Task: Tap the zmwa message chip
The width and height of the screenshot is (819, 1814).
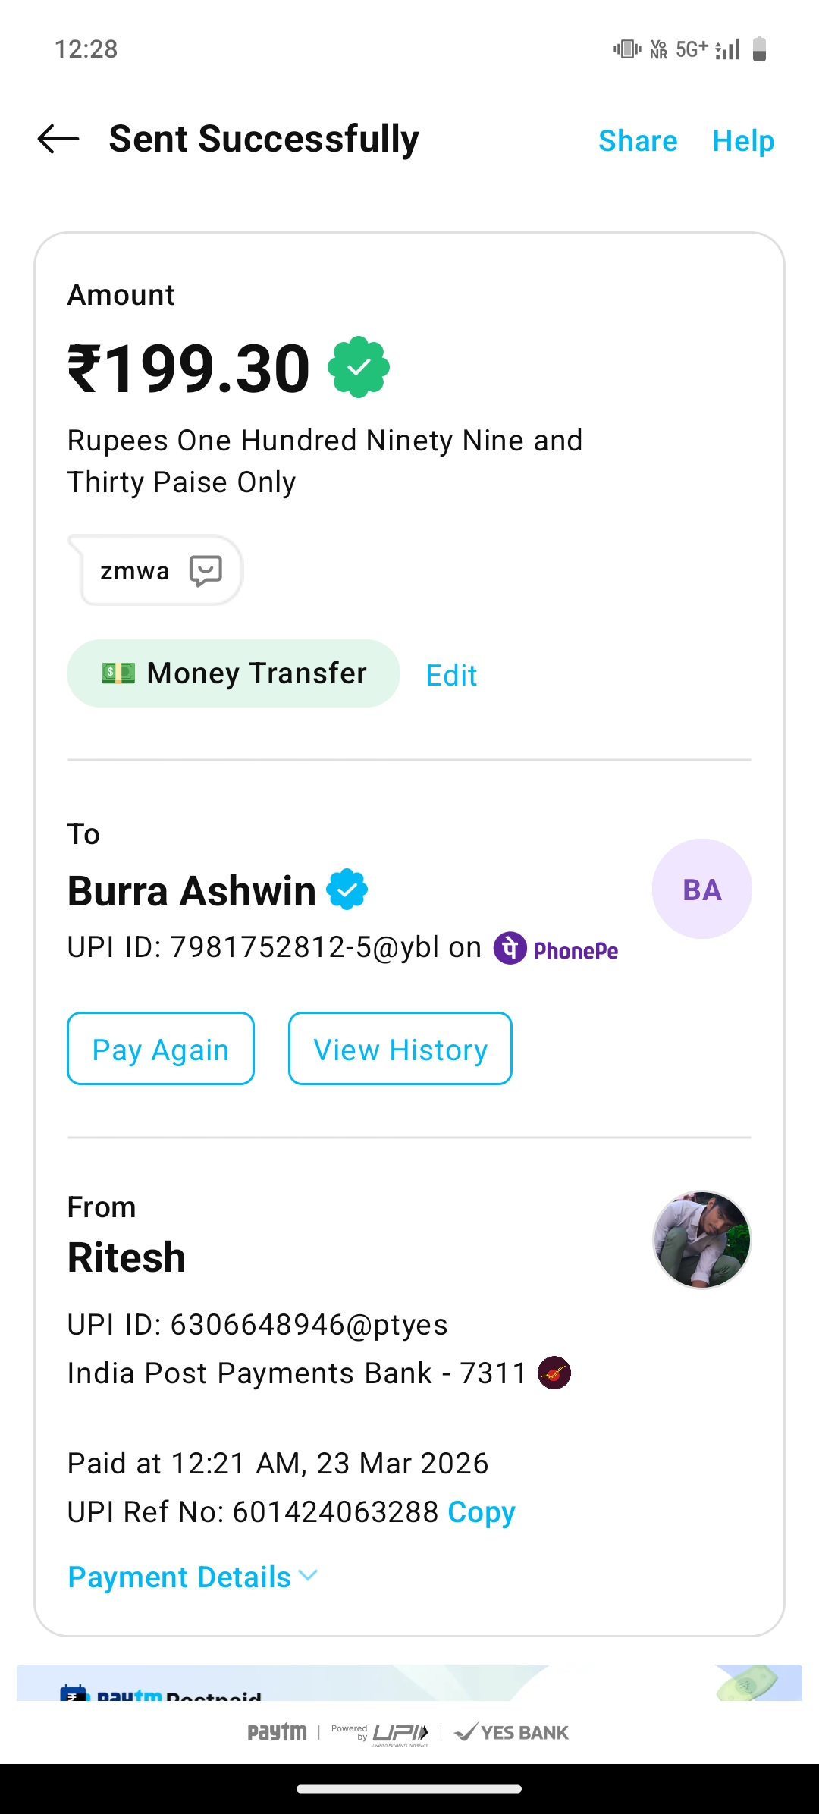Action: click(136, 571)
